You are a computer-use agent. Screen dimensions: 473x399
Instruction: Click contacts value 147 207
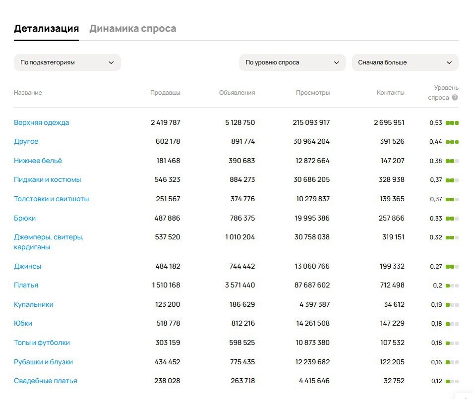tap(393, 161)
